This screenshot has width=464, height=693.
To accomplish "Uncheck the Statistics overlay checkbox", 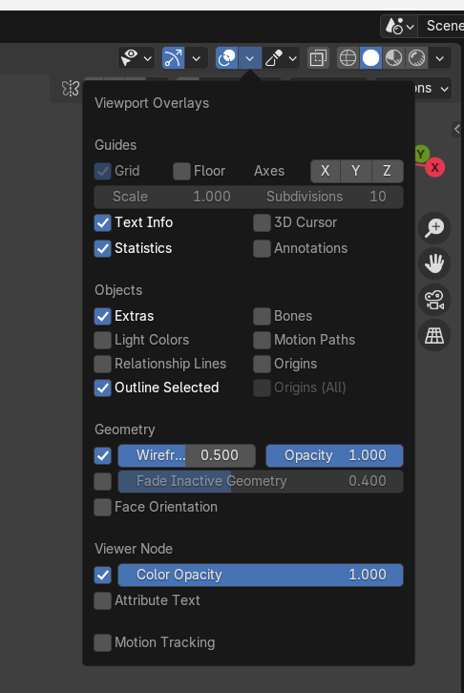I will point(102,248).
